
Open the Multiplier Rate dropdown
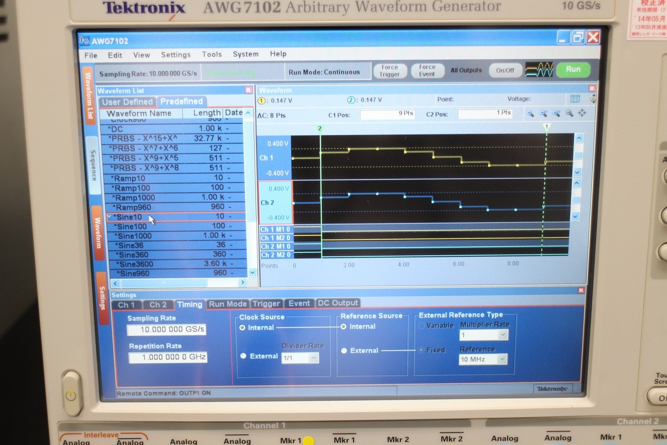pyautogui.click(x=503, y=335)
